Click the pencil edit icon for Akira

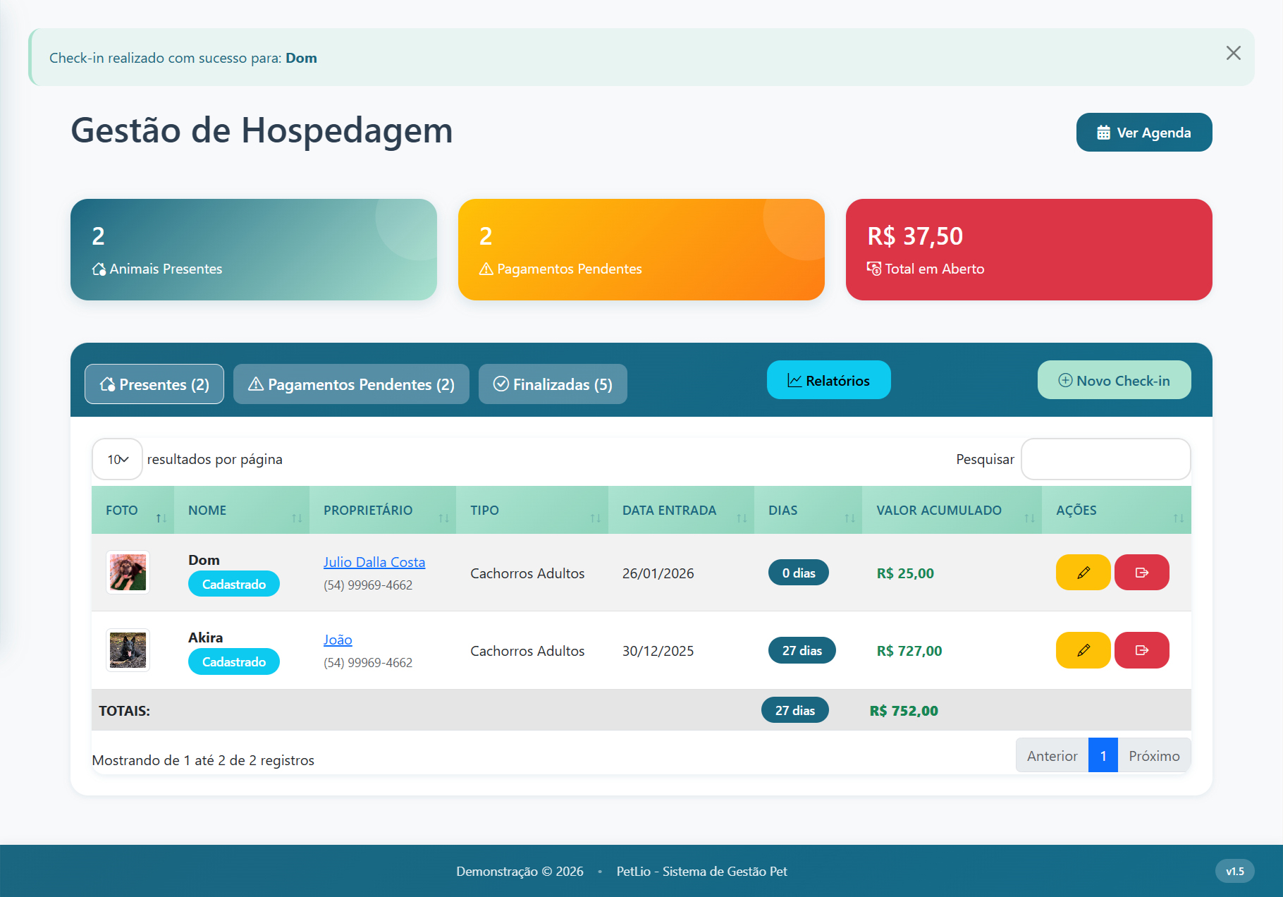click(1083, 650)
